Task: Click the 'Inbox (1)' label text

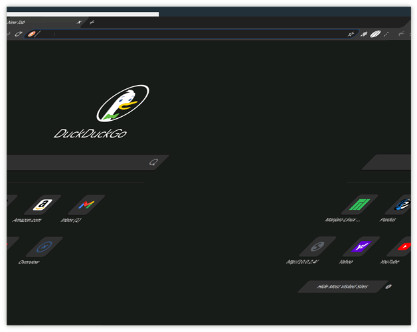Action: [x=71, y=220]
